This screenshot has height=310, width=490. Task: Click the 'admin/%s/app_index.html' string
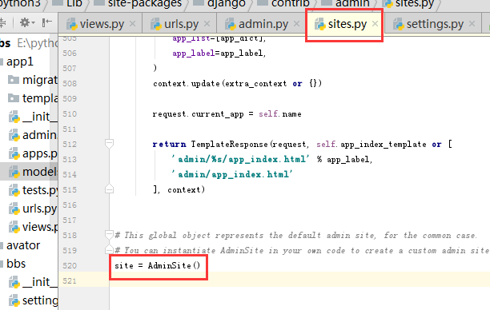[x=241, y=159]
